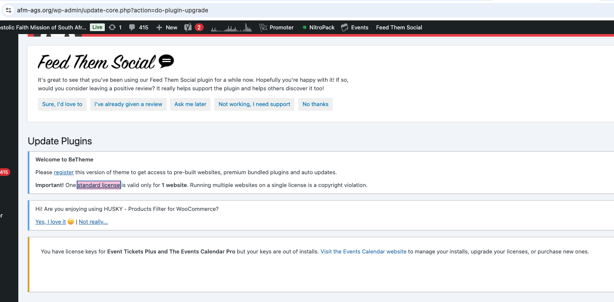
Task: Click the NitroPack green status dot
Action: pos(305,27)
